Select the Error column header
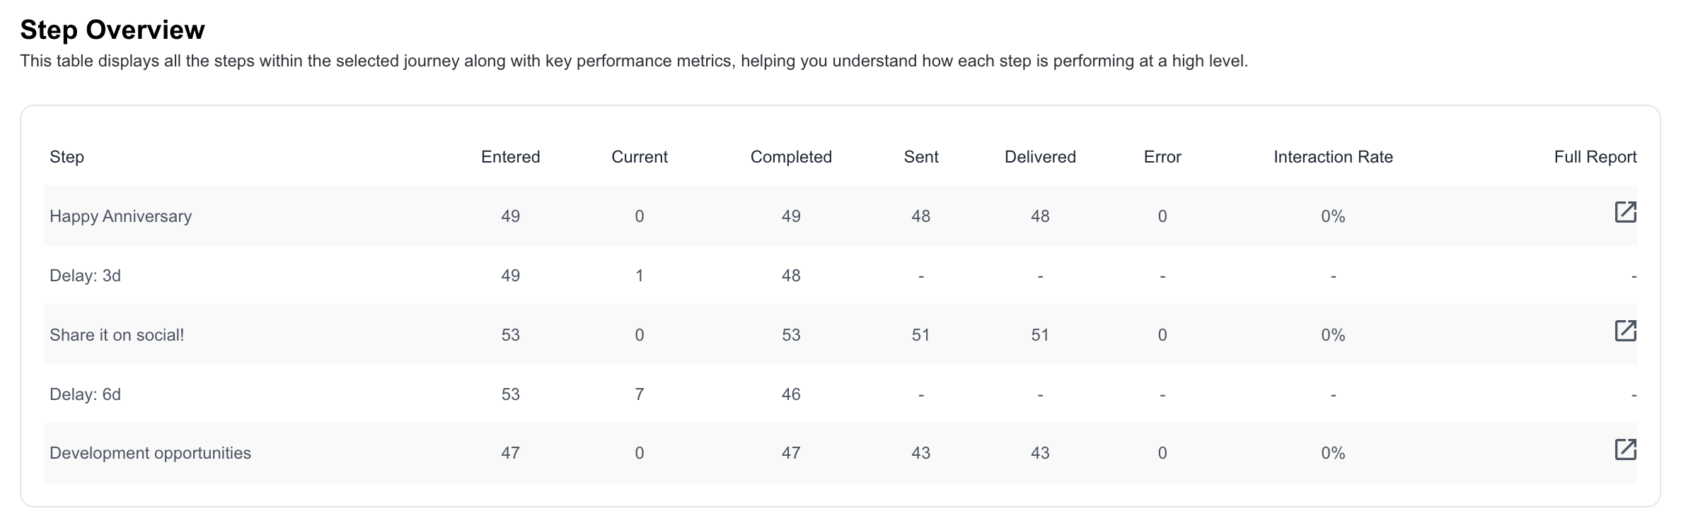The height and width of the screenshot is (523, 1681). pos(1162,157)
